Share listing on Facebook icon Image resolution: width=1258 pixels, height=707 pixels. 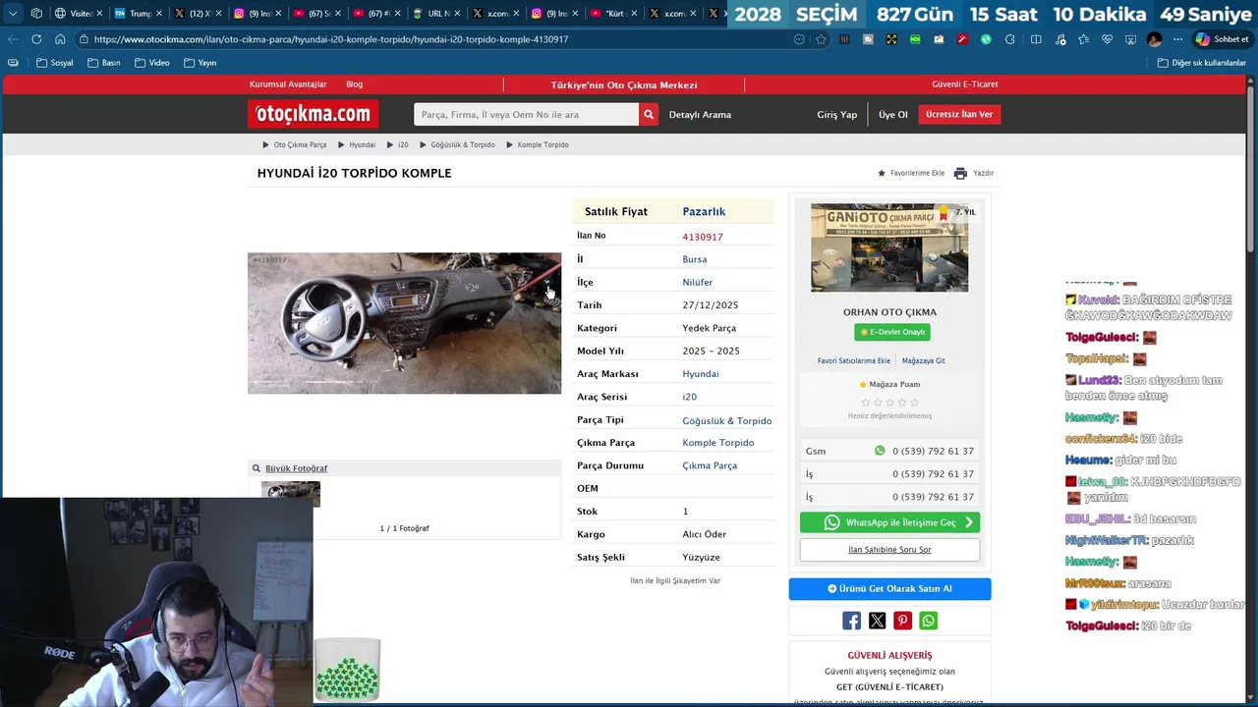click(851, 621)
